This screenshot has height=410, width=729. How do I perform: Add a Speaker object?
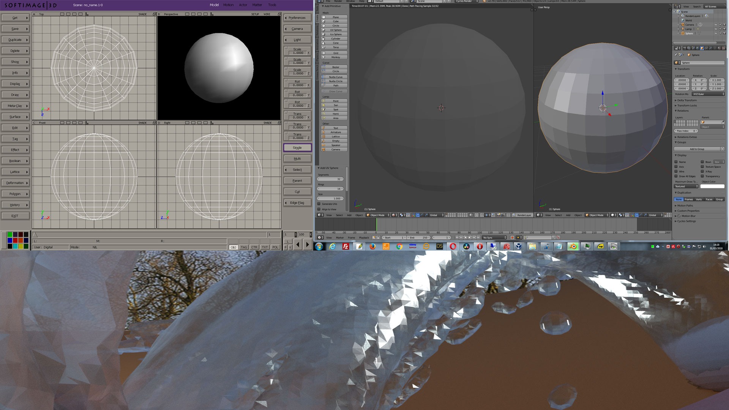click(x=335, y=145)
